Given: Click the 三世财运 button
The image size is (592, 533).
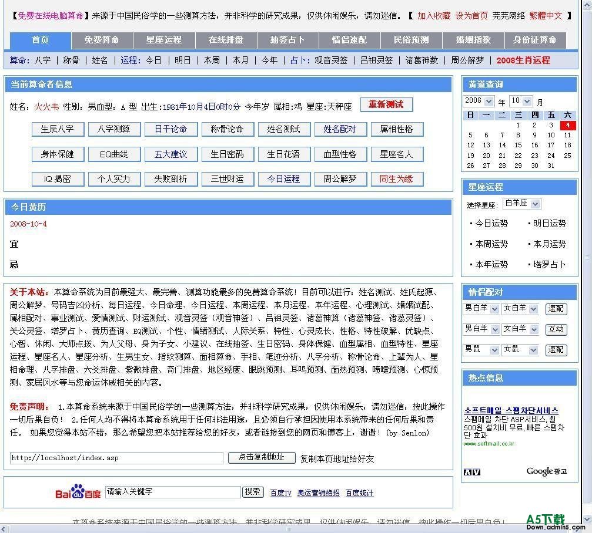Looking at the screenshot, I should point(228,179).
